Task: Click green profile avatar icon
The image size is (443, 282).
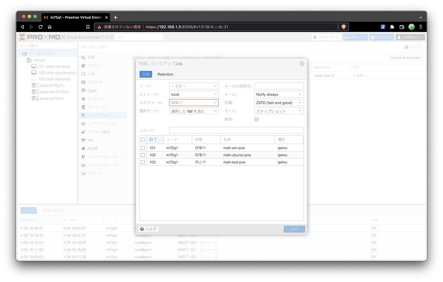Action: 411,27
